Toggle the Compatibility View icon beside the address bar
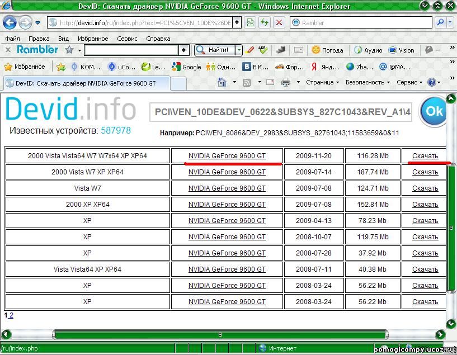This screenshot has height=355, width=457. click(x=250, y=22)
